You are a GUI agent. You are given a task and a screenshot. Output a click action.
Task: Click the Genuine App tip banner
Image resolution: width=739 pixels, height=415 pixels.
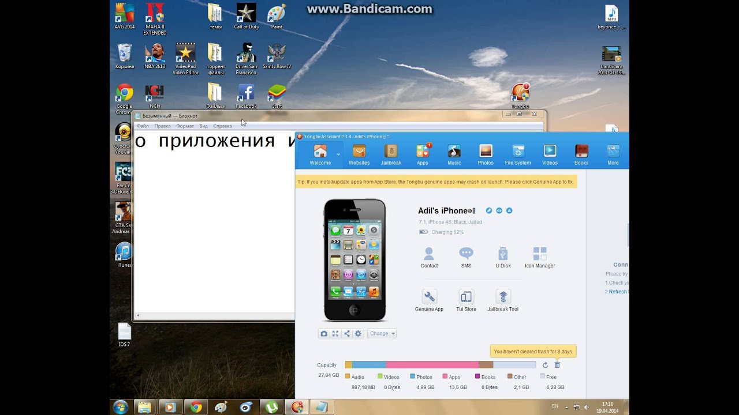coord(436,182)
